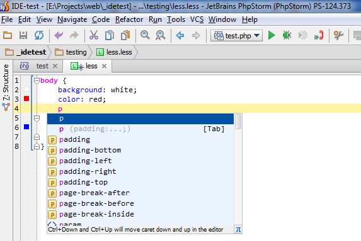Toggle listening for debug connections phone icon

click(x=319, y=35)
